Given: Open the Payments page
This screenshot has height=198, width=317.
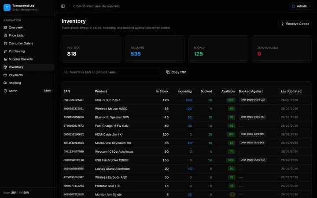Looking at the screenshot, I should [28, 75].
